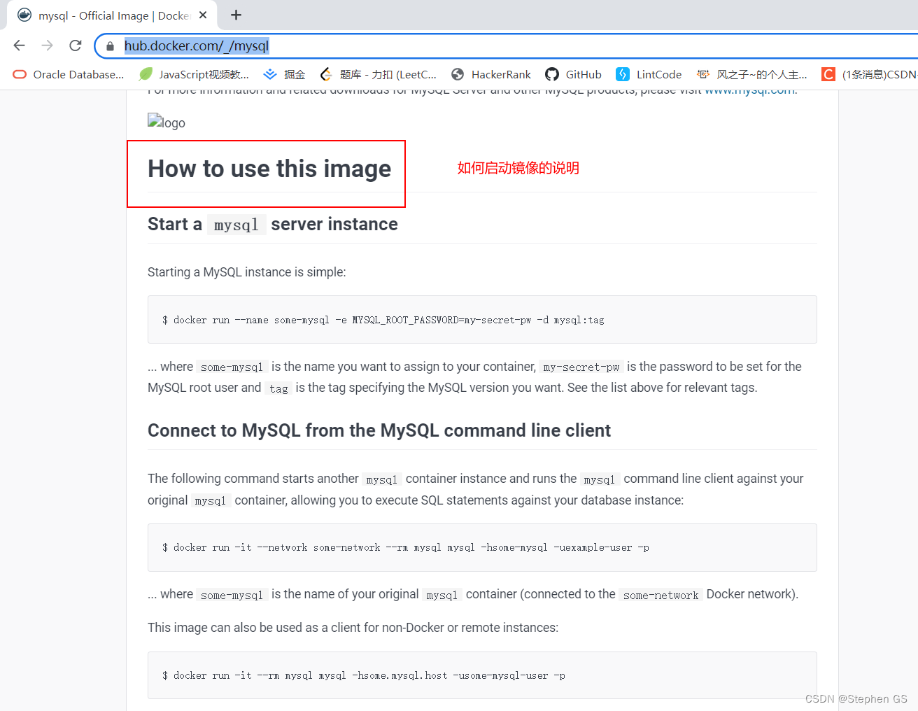Screen dimensions: 918x711
Task: Click the my-secret-pw inline code
Action: (581, 367)
